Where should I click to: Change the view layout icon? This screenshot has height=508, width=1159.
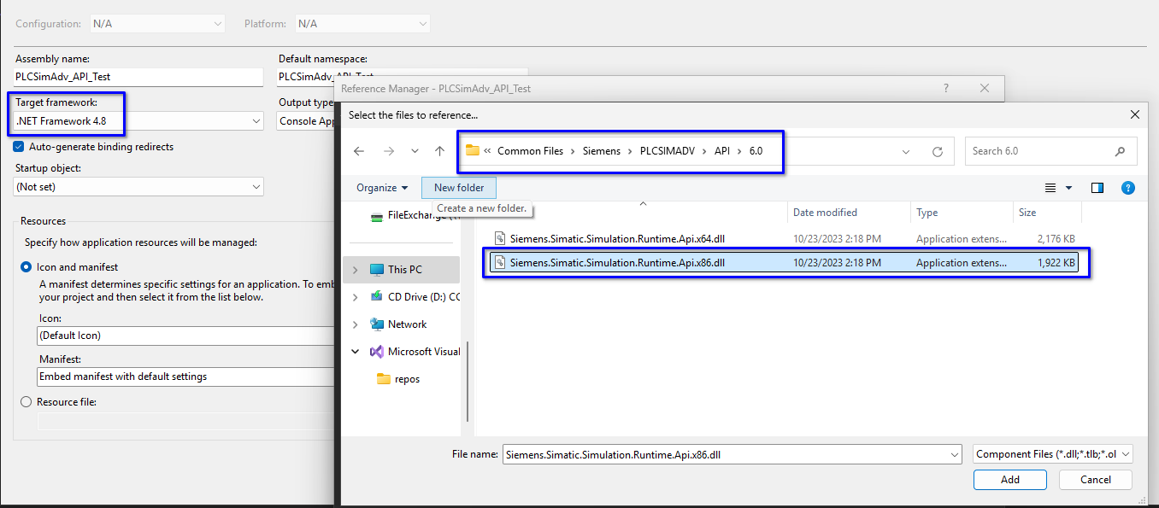[x=1051, y=188]
